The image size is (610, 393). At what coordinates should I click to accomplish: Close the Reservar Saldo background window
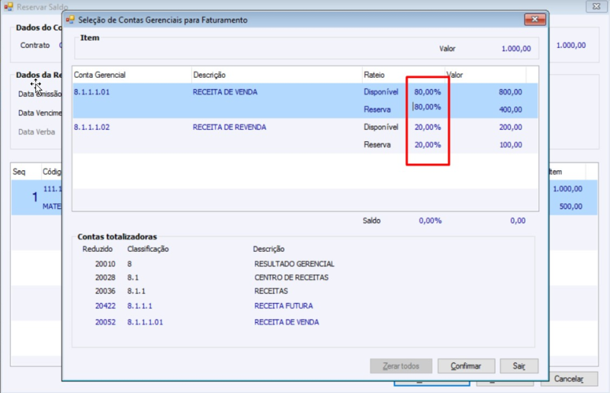click(596, 6)
